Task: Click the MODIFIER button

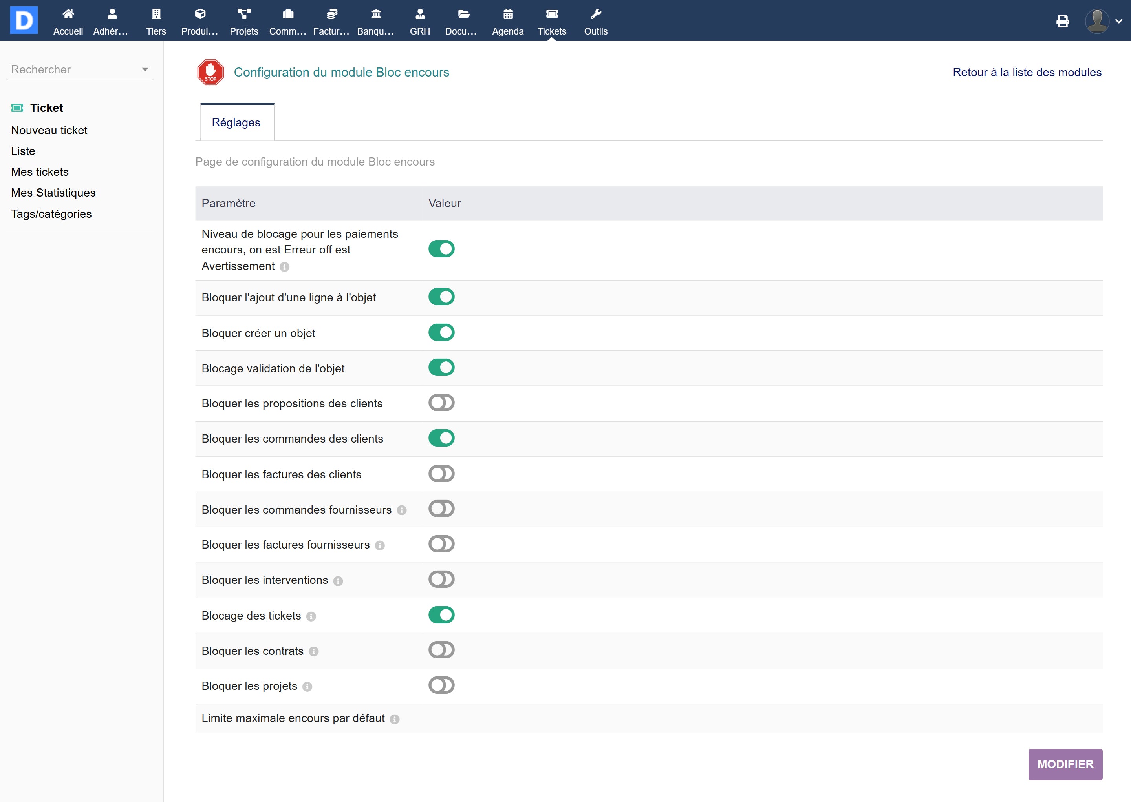Action: [x=1065, y=764]
